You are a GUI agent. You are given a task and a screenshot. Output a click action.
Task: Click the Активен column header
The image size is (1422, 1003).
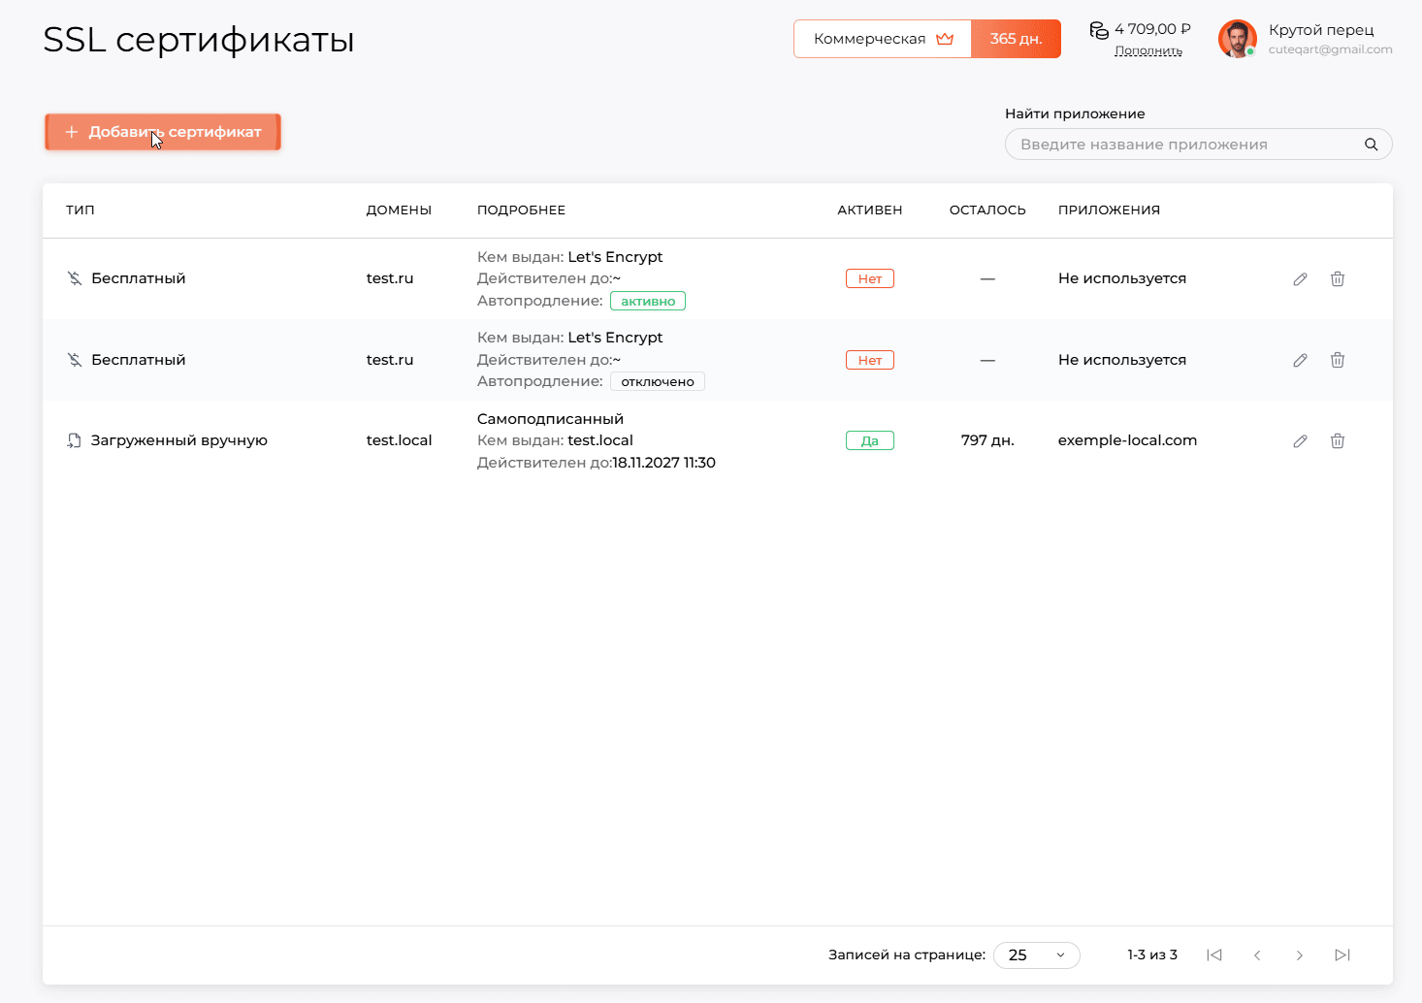click(870, 210)
